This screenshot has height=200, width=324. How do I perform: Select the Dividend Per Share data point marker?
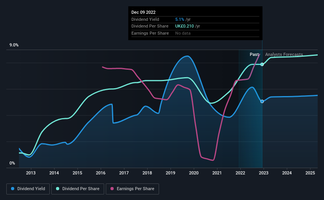[262, 64]
